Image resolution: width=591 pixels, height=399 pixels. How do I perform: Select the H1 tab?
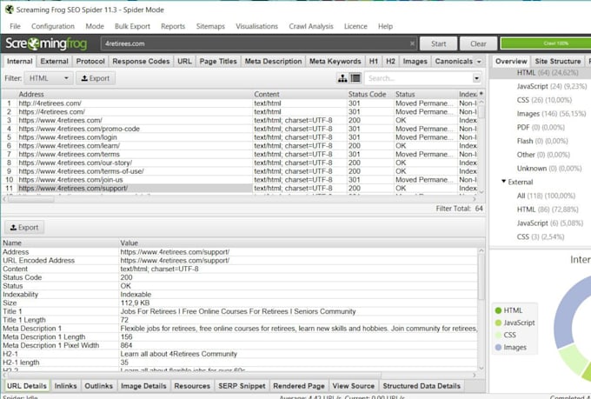pos(373,61)
